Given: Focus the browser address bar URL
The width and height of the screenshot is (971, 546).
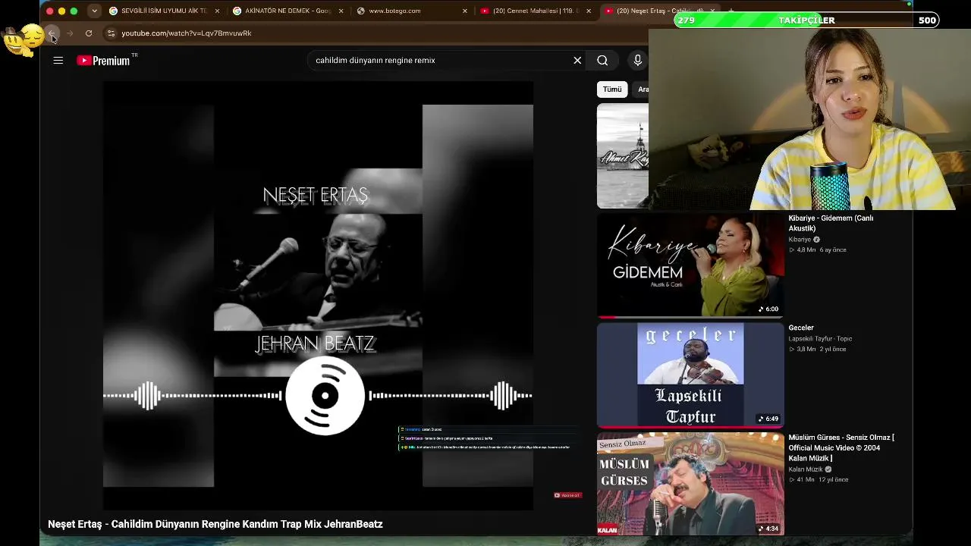Looking at the screenshot, I should point(187,33).
